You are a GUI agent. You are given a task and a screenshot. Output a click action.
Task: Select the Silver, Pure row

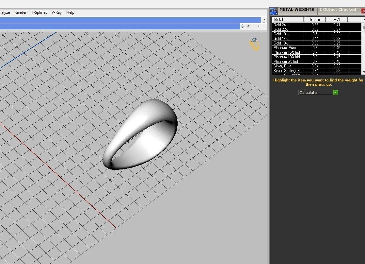point(317,66)
